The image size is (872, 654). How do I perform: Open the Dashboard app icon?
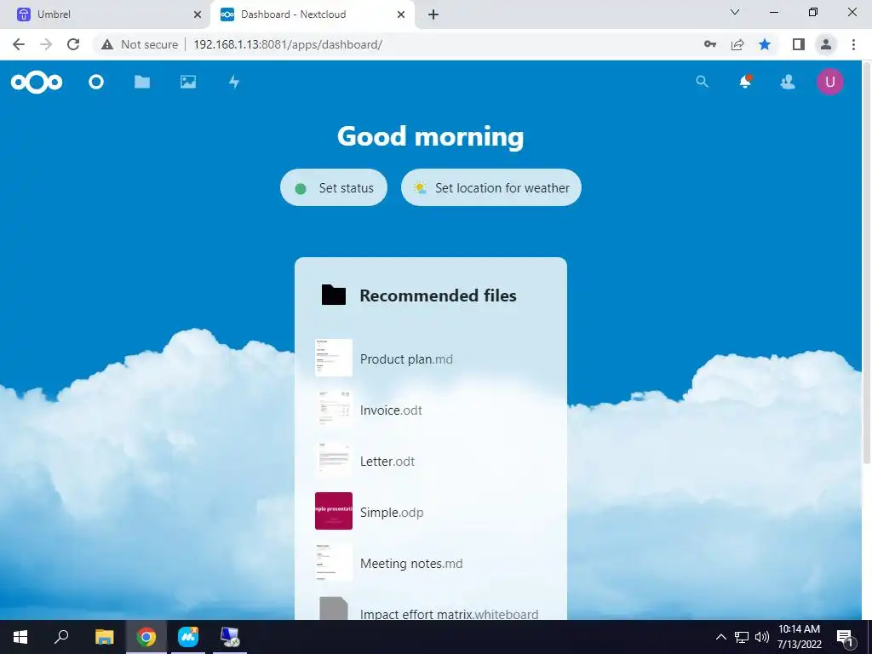pos(96,83)
